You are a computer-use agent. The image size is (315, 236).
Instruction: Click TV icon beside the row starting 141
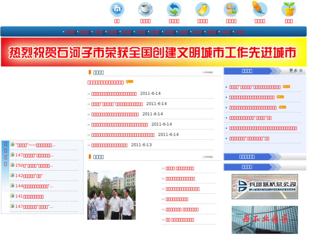12,195
